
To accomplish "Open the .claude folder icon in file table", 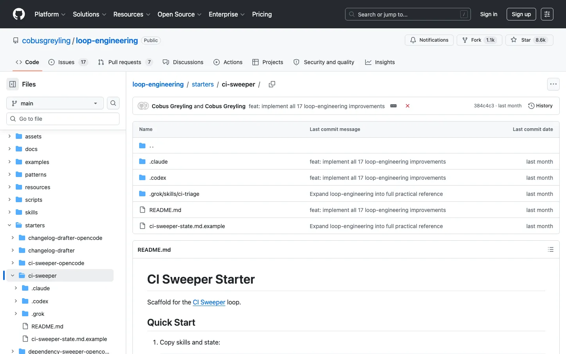I will (x=142, y=162).
